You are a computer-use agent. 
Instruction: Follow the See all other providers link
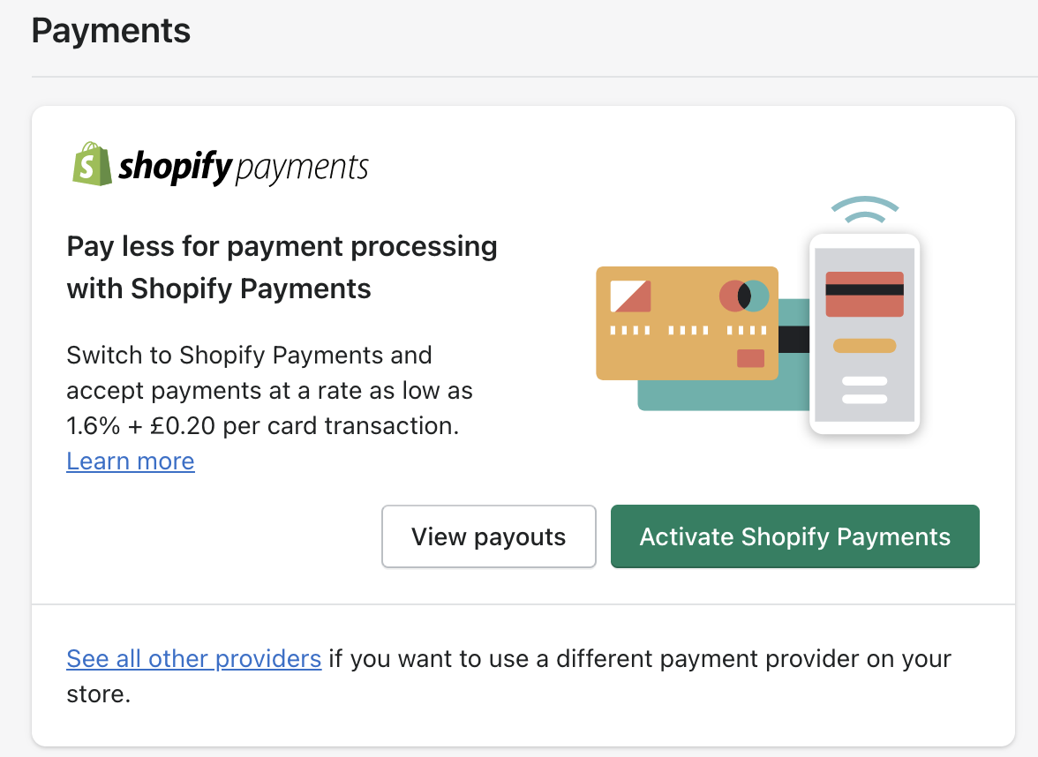point(193,658)
